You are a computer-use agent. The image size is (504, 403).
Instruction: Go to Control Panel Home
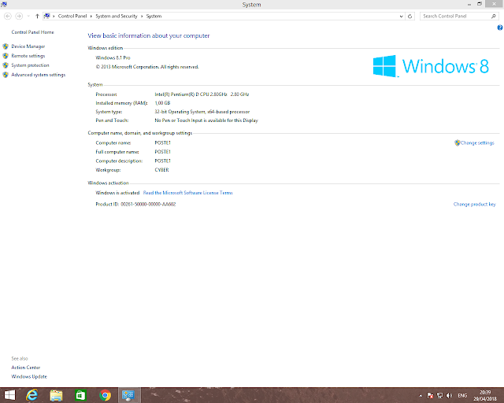click(32, 32)
